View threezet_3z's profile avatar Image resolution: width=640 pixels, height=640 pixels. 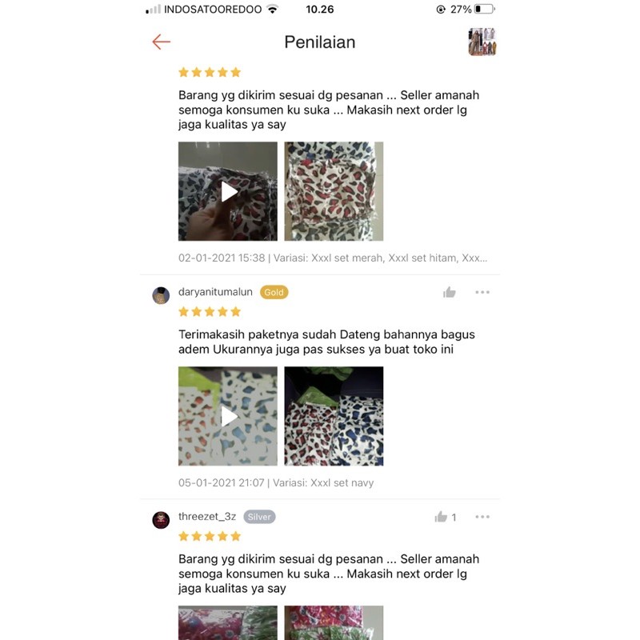(161, 520)
